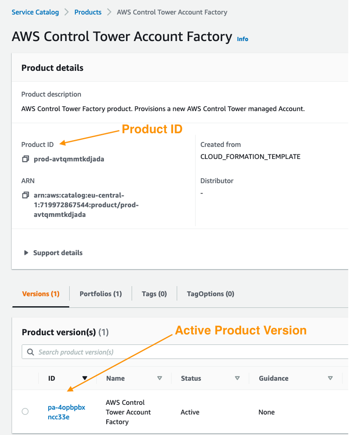Screen dimensions: 349x435
Task: Select the radio button for version pa-4opbpbxncc33e
Action: [25, 411]
